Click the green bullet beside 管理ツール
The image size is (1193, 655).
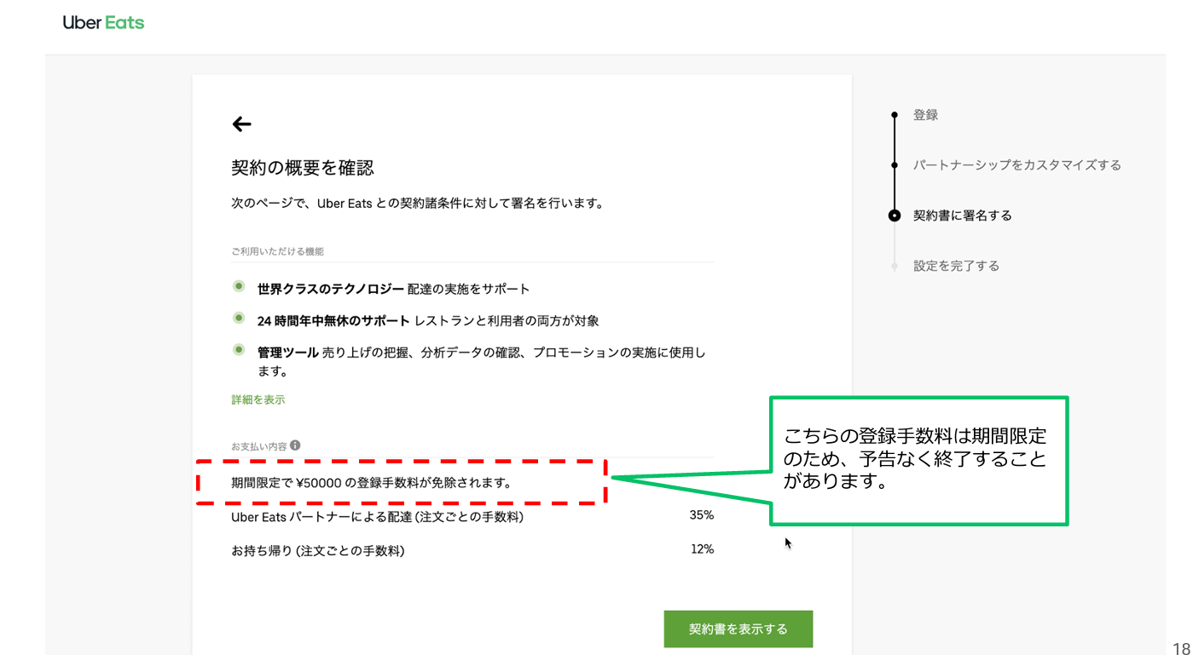239,350
